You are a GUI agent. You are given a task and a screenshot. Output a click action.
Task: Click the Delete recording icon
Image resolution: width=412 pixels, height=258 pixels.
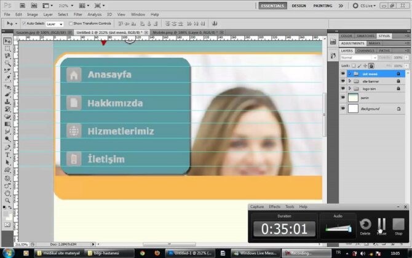click(x=365, y=225)
